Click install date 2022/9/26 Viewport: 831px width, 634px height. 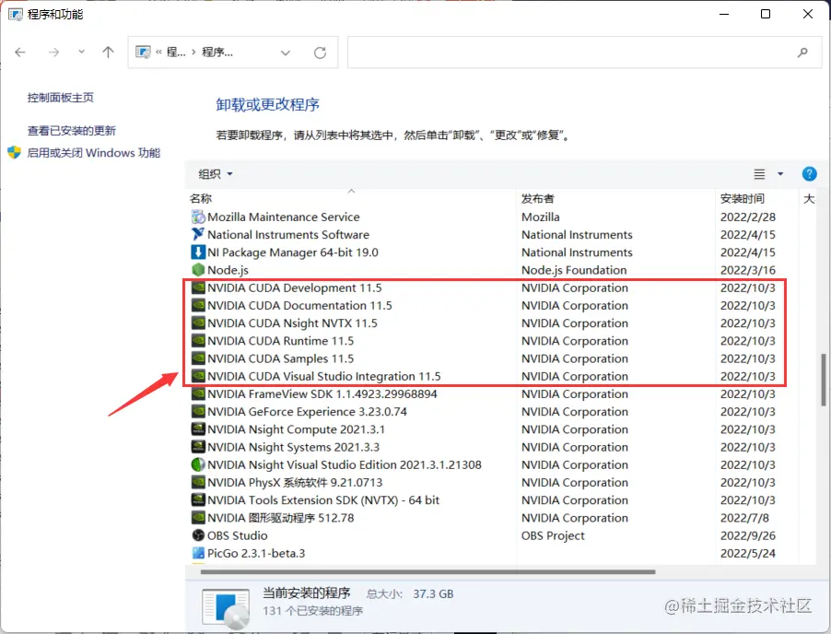[x=748, y=535]
